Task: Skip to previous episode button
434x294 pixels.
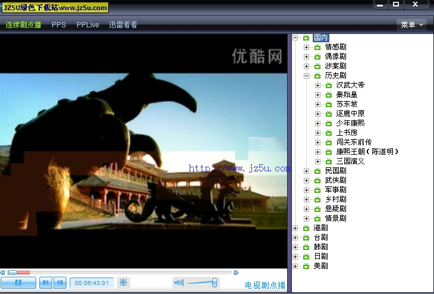Action: point(46,283)
